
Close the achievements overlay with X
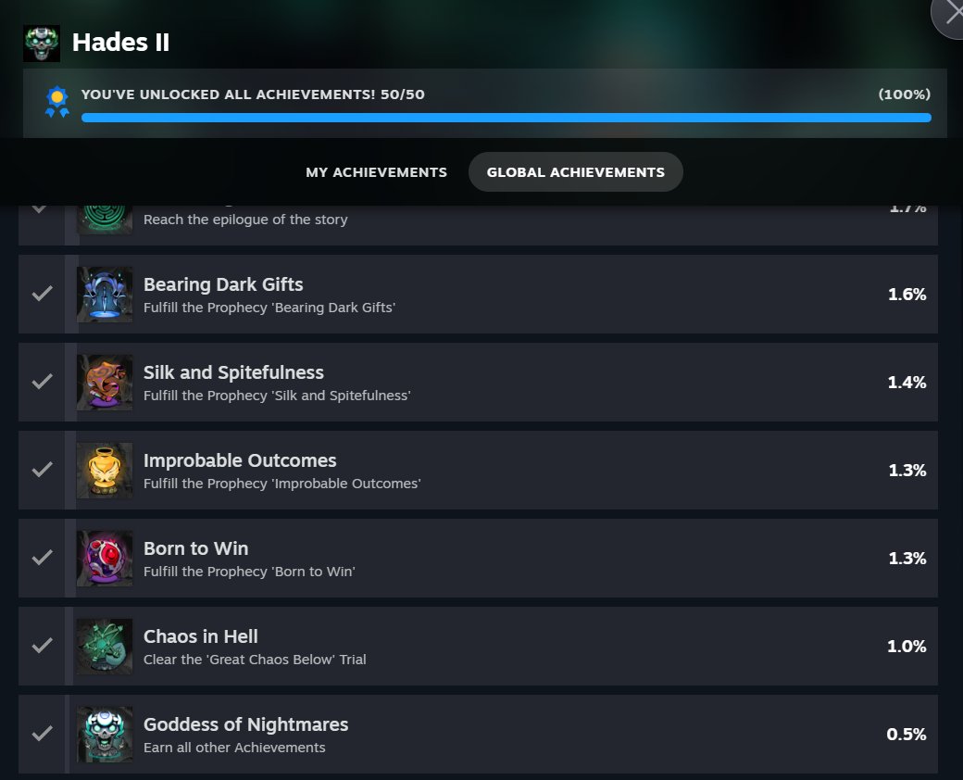953,14
